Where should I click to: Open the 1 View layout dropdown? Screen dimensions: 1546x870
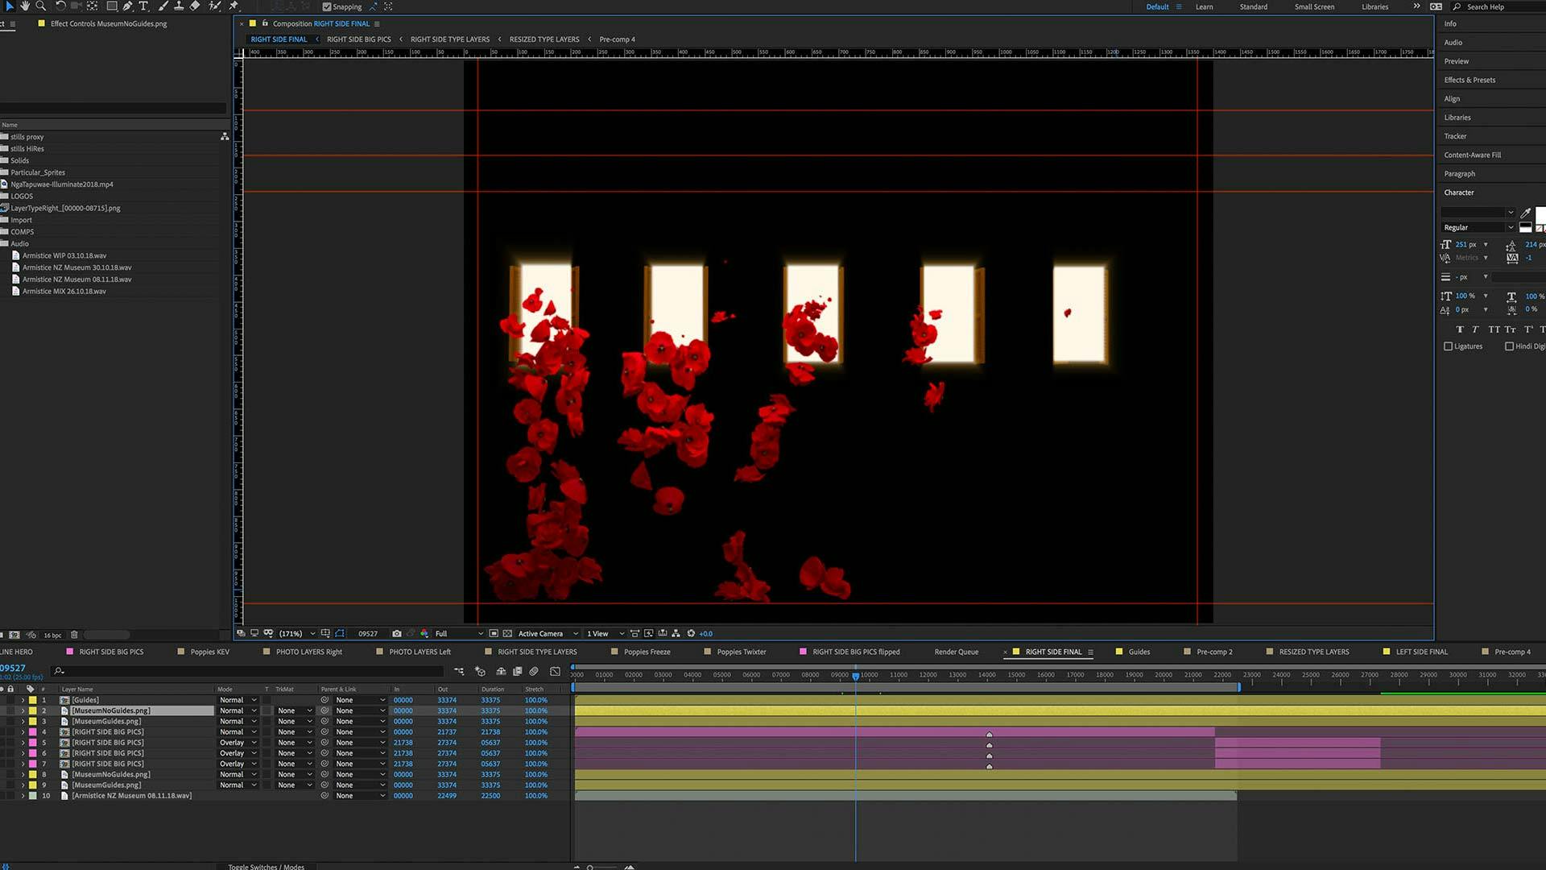pos(606,634)
